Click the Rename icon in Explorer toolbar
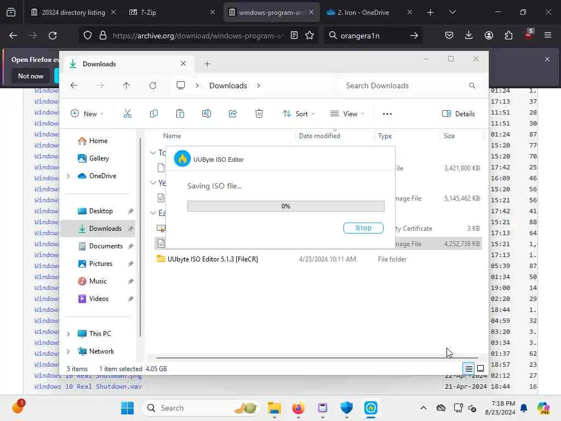561x421 pixels. click(x=207, y=114)
